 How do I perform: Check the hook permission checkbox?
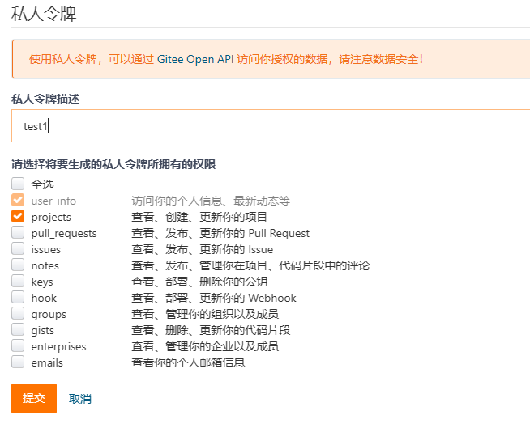pyautogui.click(x=18, y=298)
